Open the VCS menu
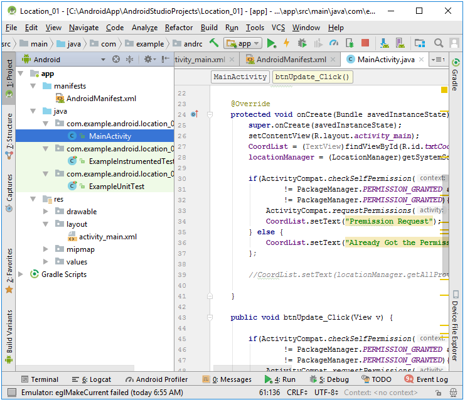The image size is (465, 402). [278, 28]
